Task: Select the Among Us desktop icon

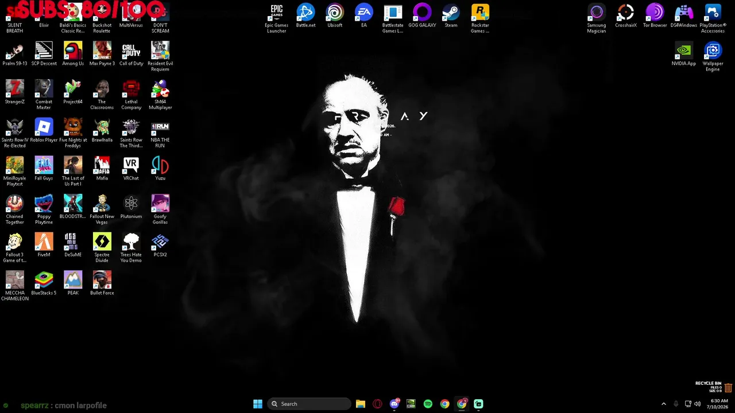Action: (73, 54)
